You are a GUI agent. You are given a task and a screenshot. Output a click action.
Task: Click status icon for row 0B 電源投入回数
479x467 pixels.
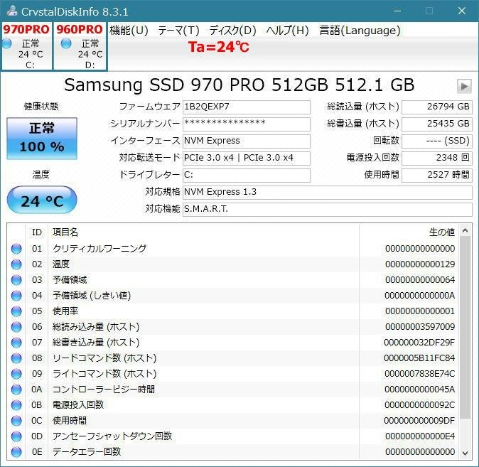(16, 405)
